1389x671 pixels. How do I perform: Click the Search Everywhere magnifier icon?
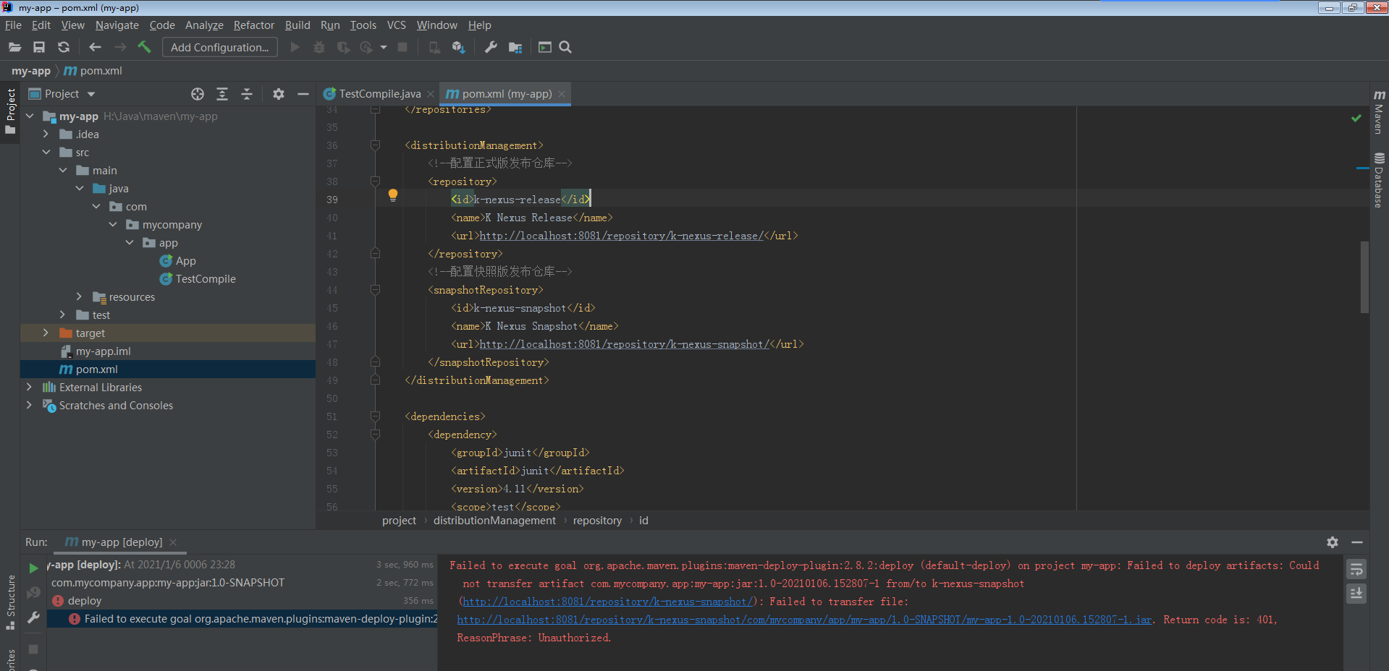565,47
